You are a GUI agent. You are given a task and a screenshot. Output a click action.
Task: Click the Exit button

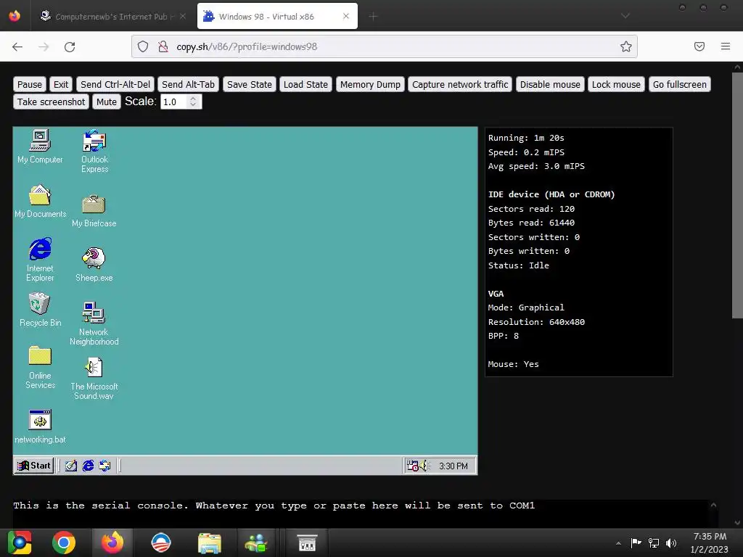pos(61,84)
